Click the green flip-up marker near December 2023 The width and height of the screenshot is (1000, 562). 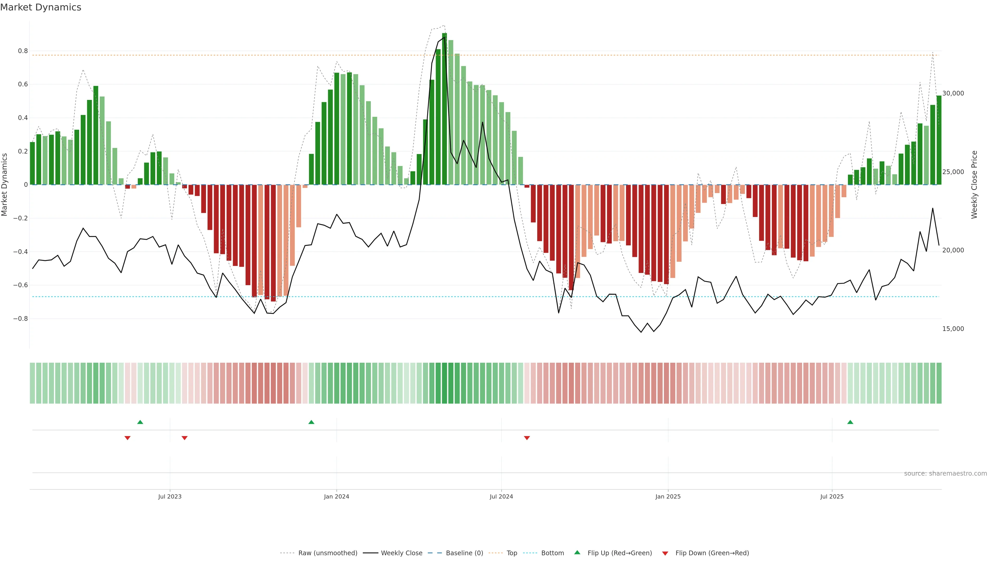[311, 422]
